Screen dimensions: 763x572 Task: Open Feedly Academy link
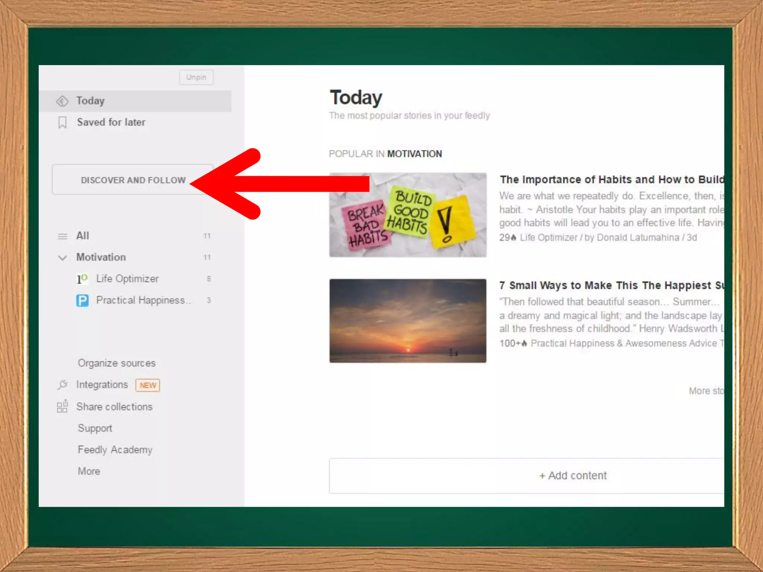click(x=115, y=450)
